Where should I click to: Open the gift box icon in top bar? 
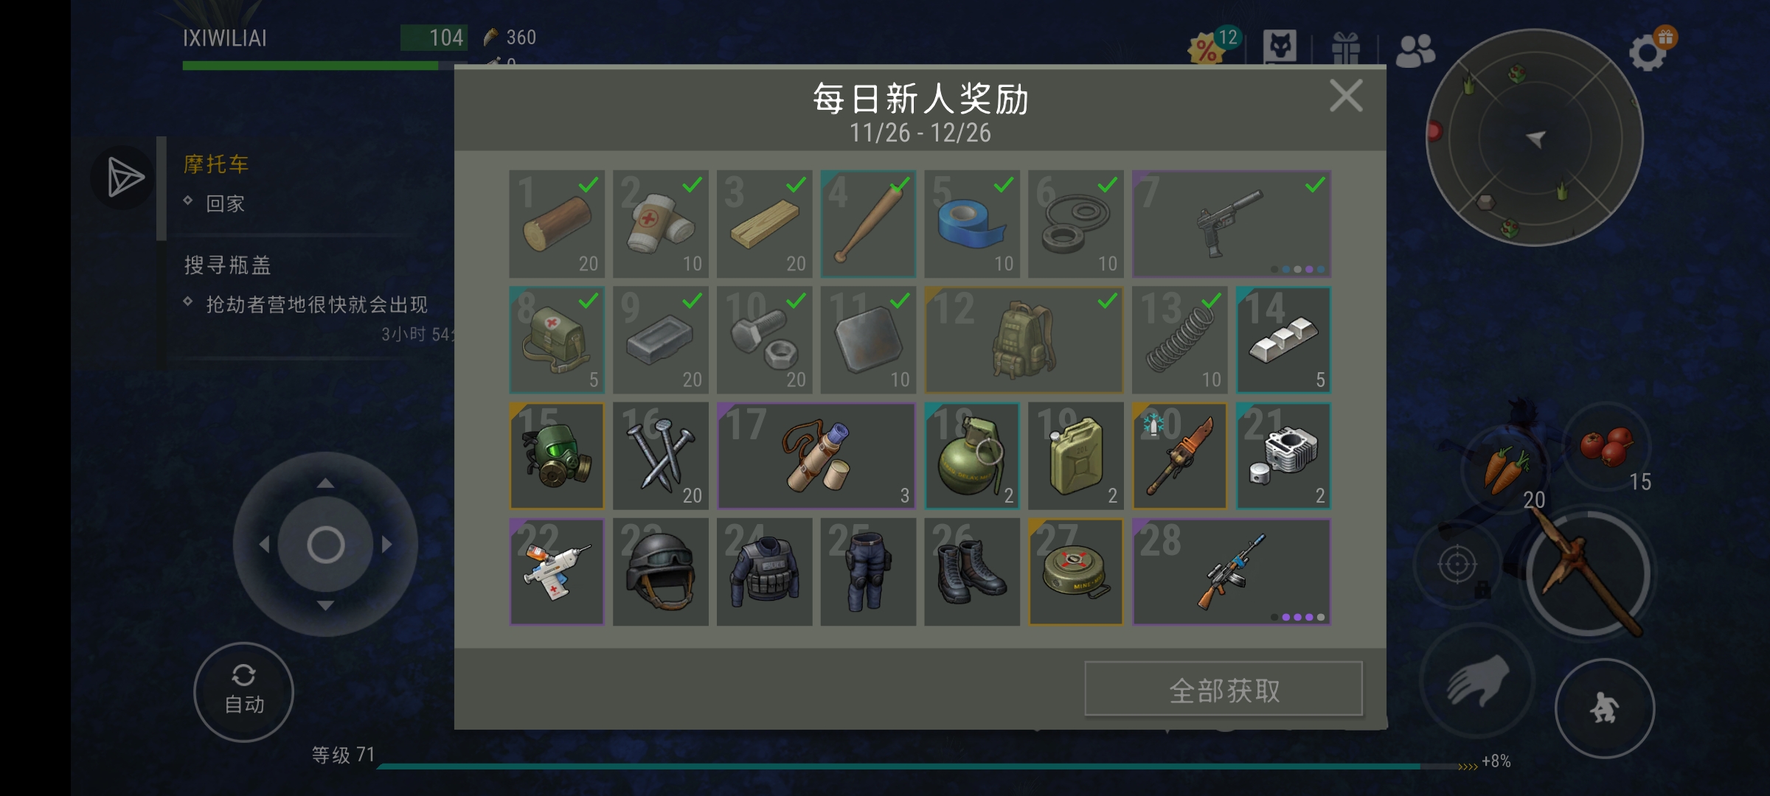1345,49
